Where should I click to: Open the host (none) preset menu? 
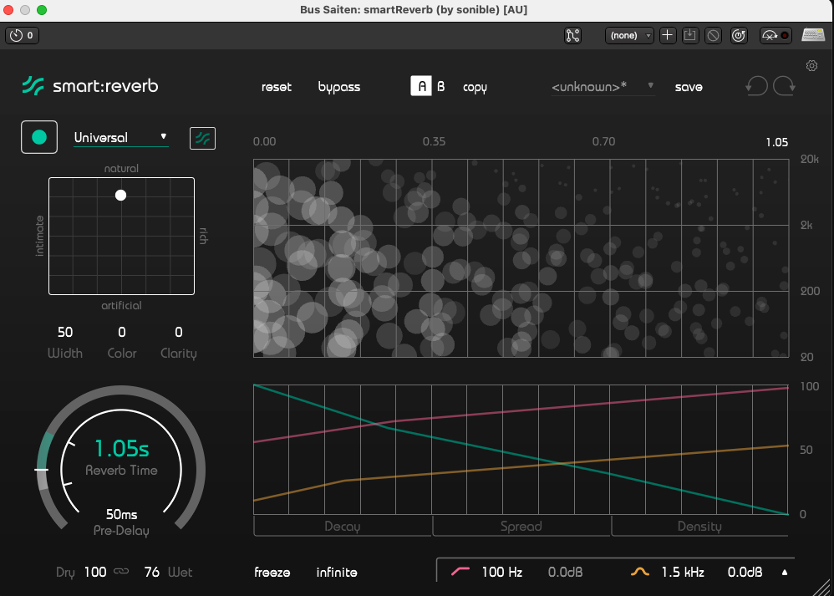[x=630, y=36]
